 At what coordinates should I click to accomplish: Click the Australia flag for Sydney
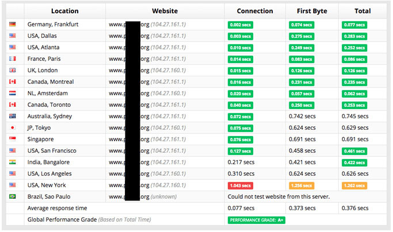pos(12,116)
